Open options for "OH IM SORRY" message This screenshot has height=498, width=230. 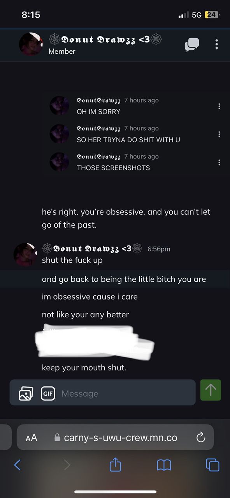(x=219, y=106)
